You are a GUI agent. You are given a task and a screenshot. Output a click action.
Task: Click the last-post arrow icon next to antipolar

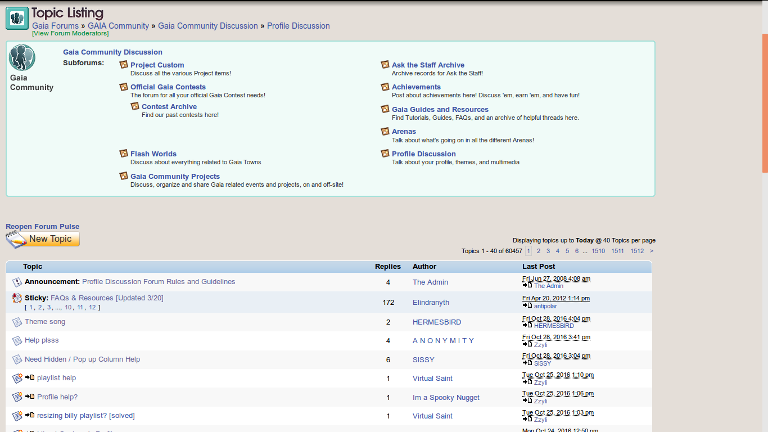[x=527, y=305]
